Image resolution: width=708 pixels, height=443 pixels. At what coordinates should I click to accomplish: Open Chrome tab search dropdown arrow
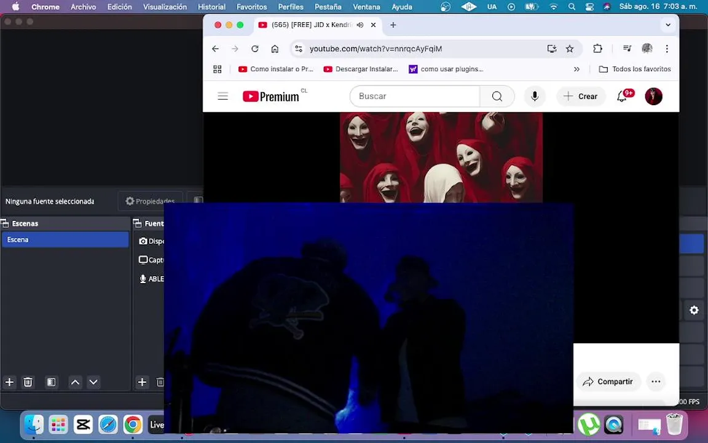click(668, 25)
